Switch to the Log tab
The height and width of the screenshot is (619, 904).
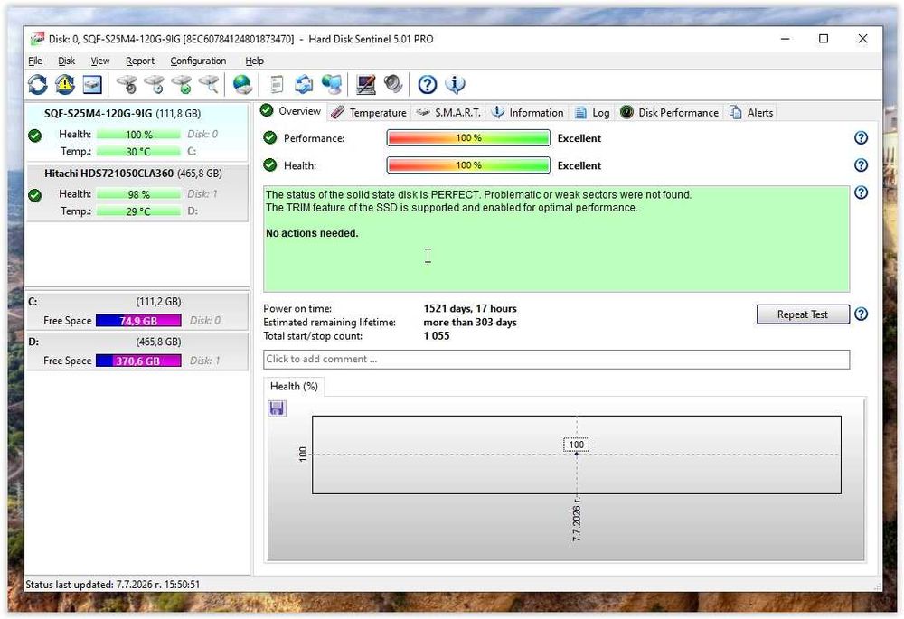(592, 113)
